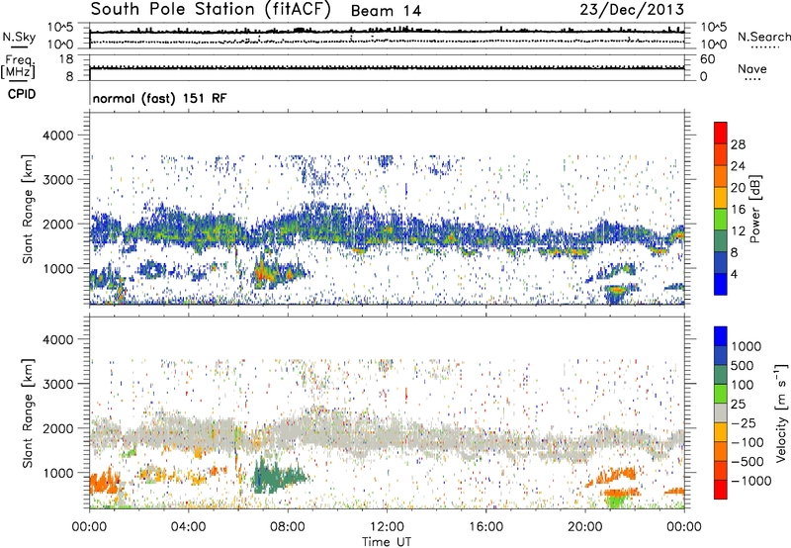791x548 pixels.
Task: Click the '04:00' time axis label
Action: pyautogui.click(x=189, y=527)
